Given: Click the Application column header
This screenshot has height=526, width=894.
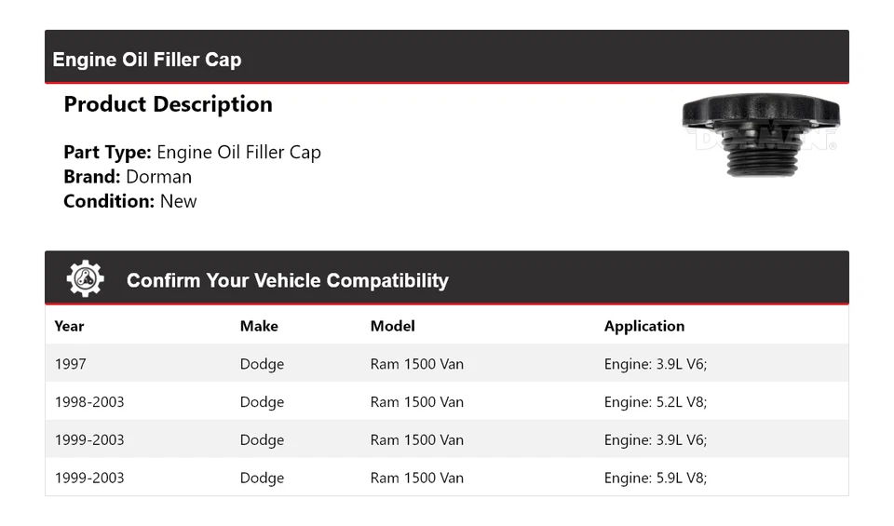Looking at the screenshot, I should click(x=643, y=326).
